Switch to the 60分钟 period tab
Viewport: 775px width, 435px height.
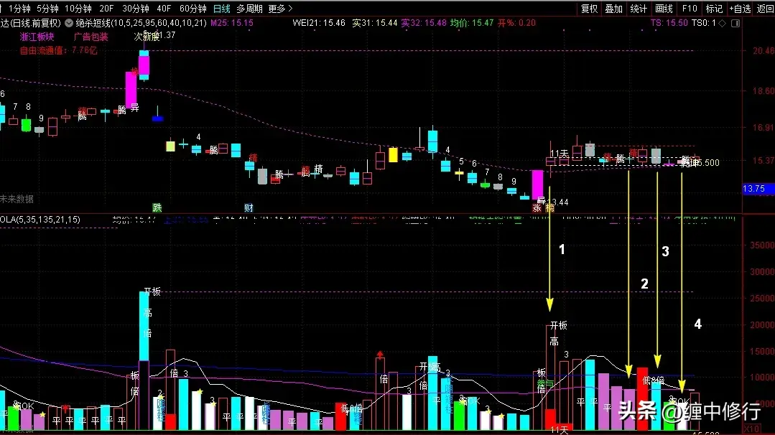tap(192, 9)
